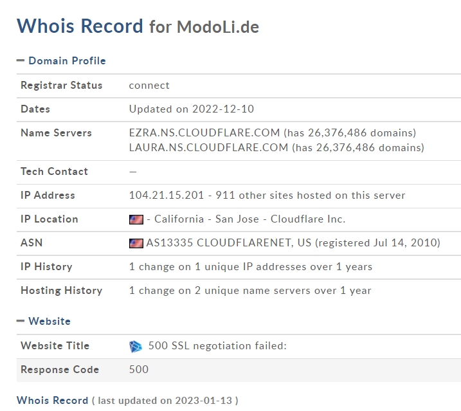Click website favicon beside 500 SSL title

click(136, 346)
